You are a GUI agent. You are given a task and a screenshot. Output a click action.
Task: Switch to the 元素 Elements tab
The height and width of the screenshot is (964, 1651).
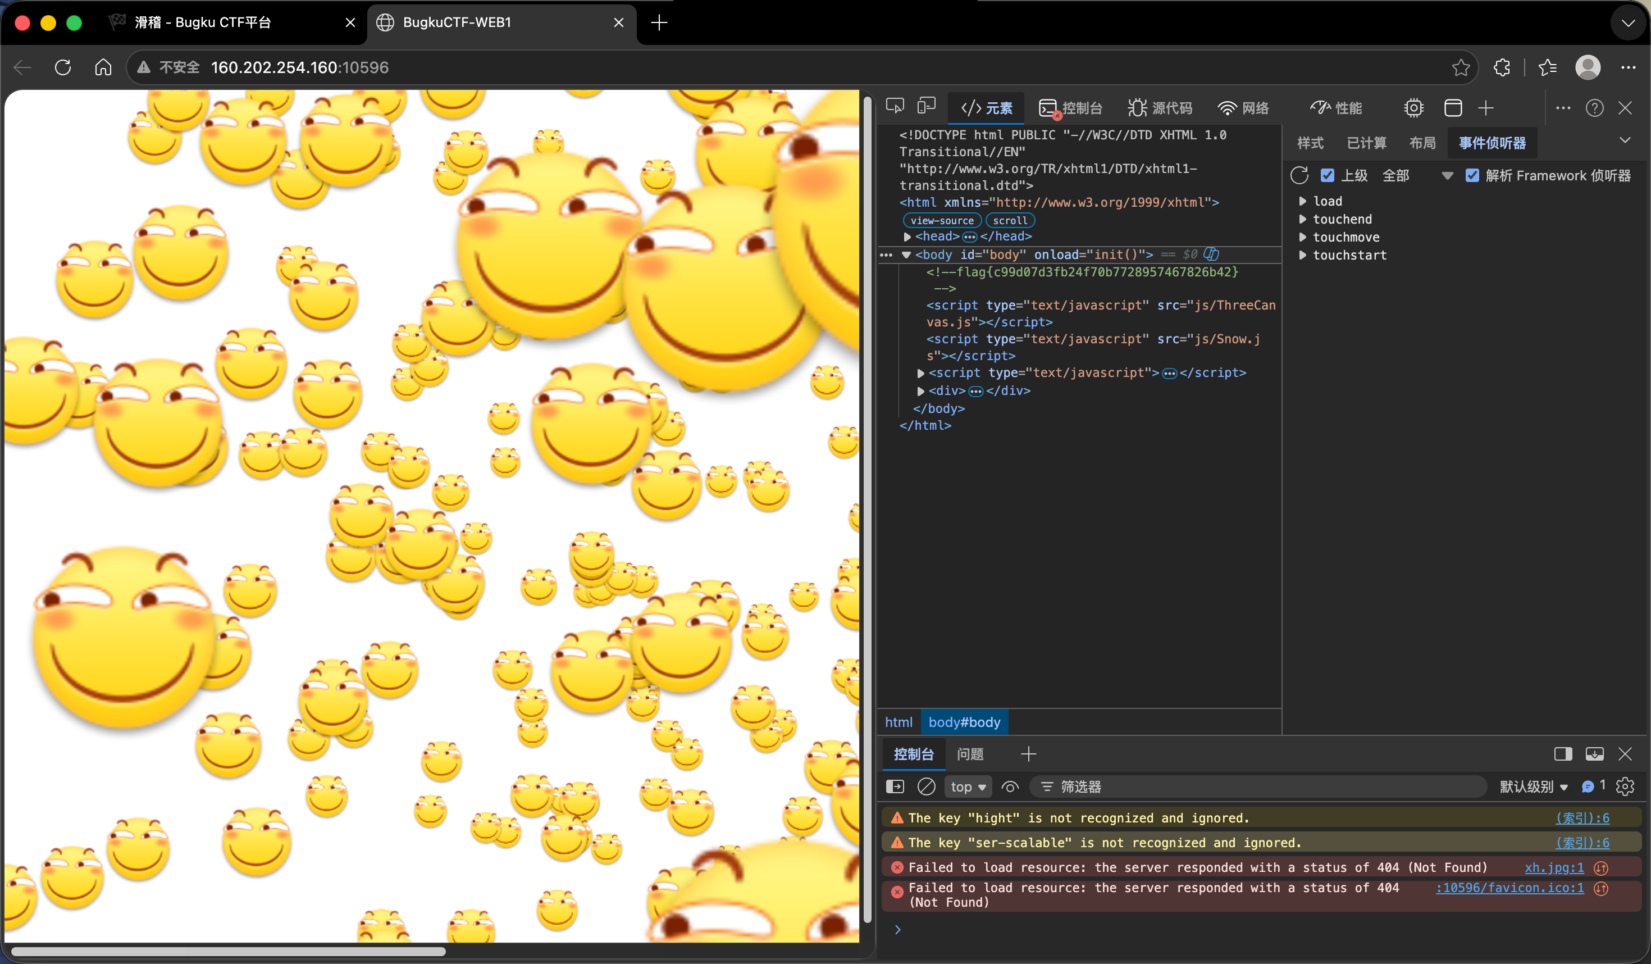[986, 108]
